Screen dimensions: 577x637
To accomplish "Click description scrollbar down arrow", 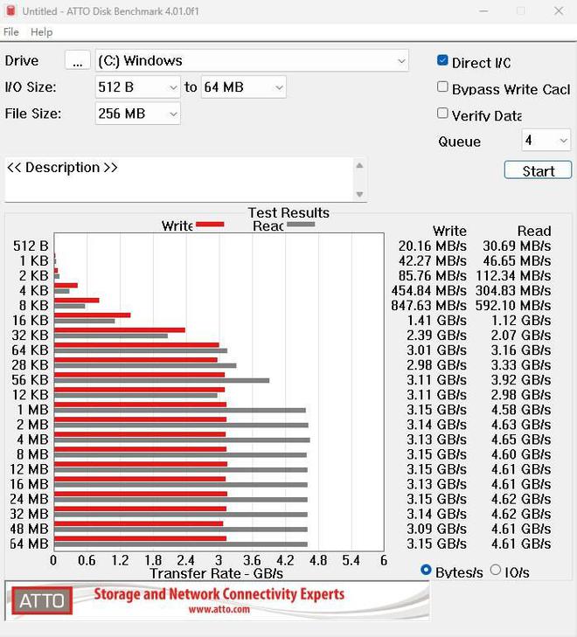I will [359, 194].
